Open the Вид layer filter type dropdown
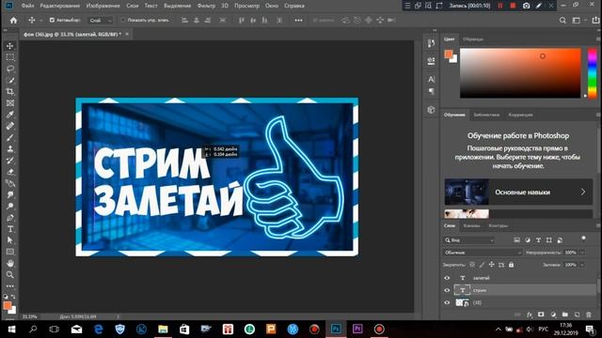The height and width of the screenshot is (338, 602). point(469,240)
